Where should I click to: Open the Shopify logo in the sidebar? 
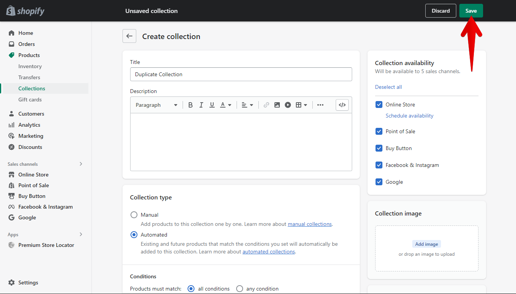click(x=24, y=11)
